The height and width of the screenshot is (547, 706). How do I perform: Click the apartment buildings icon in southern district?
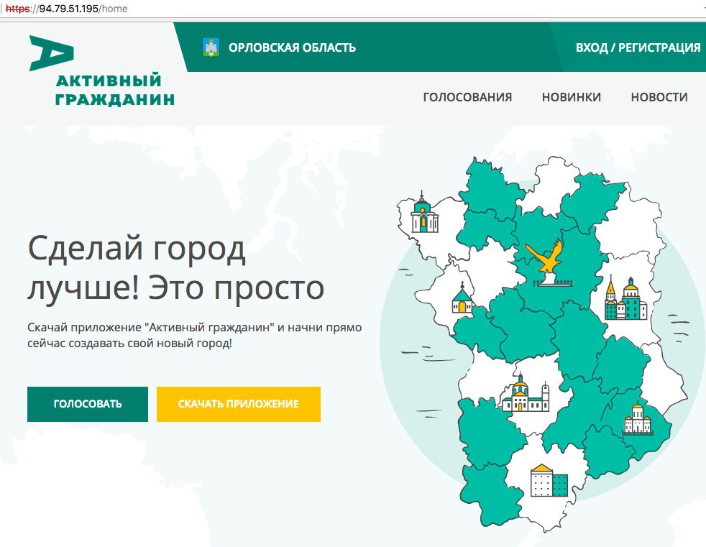click(x=549, y=481)
